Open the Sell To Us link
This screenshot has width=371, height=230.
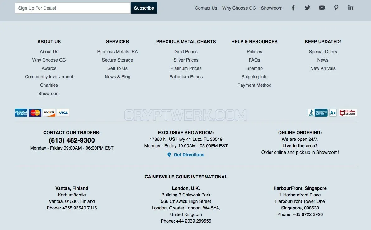click(117, 68)
